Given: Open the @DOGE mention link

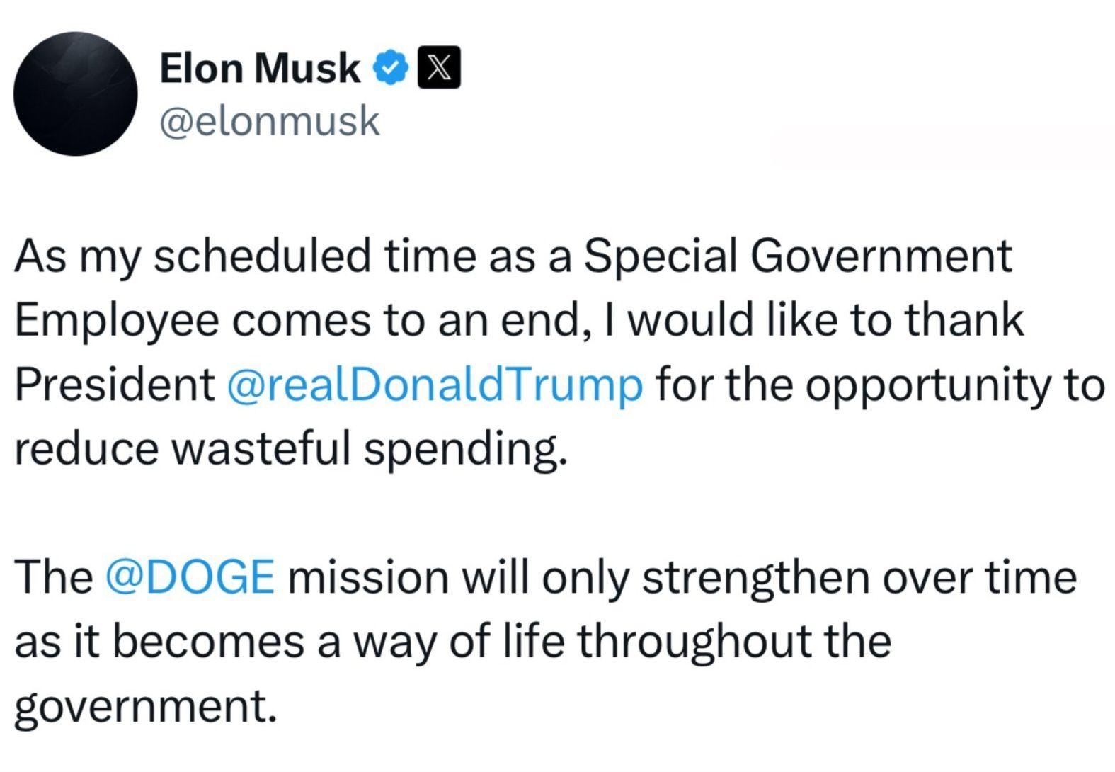Looking at the screenshot, I should point(190,577).
